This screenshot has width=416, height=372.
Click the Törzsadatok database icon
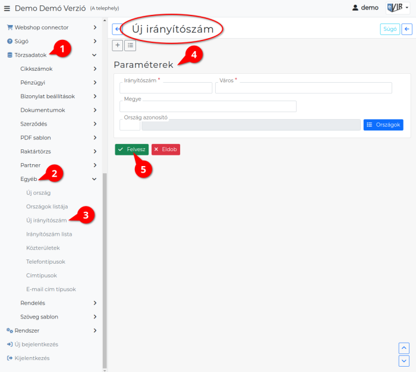coord(10,55)
